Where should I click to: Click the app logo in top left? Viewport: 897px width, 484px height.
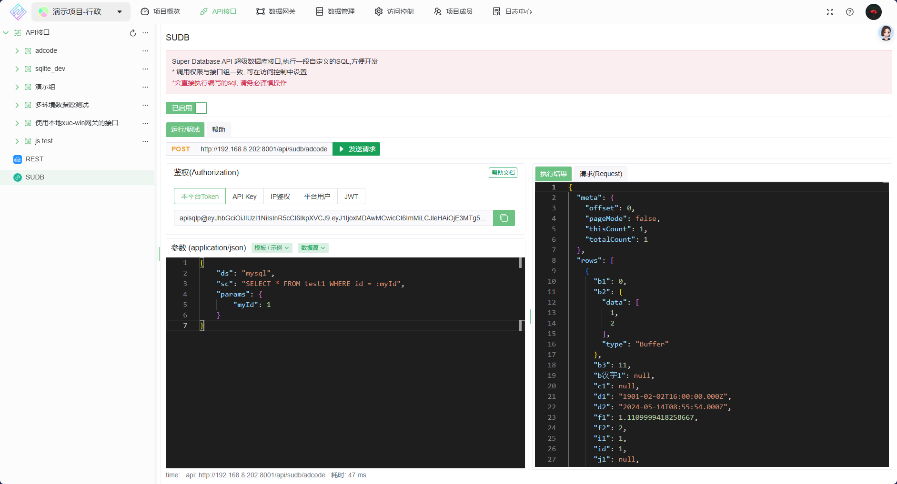18,12
